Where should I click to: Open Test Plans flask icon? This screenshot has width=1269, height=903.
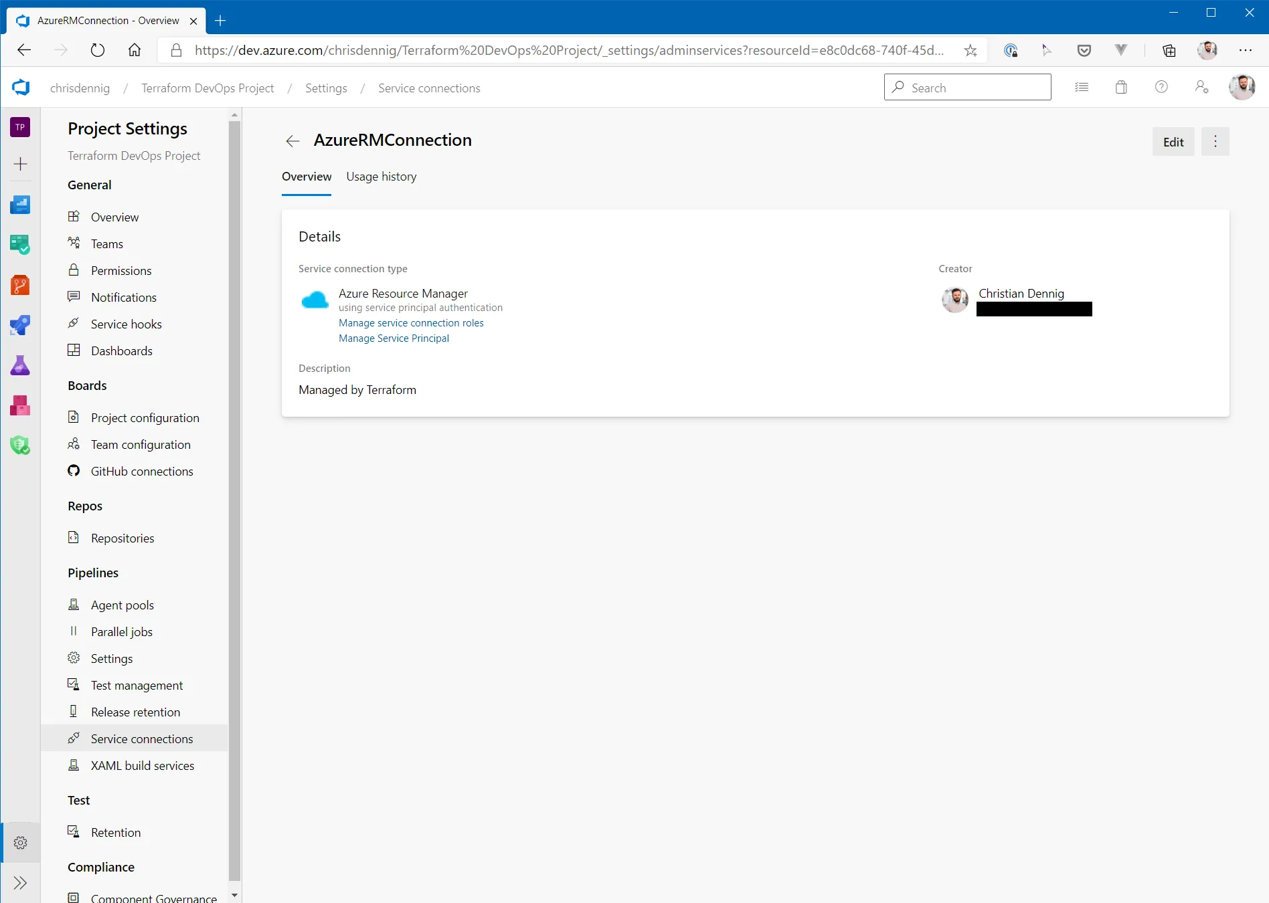(x=20, y=365)
